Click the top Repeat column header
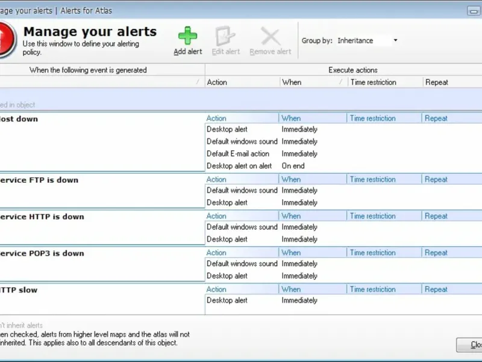Screen dimensions: 482x362 click(x=452, y=82)
